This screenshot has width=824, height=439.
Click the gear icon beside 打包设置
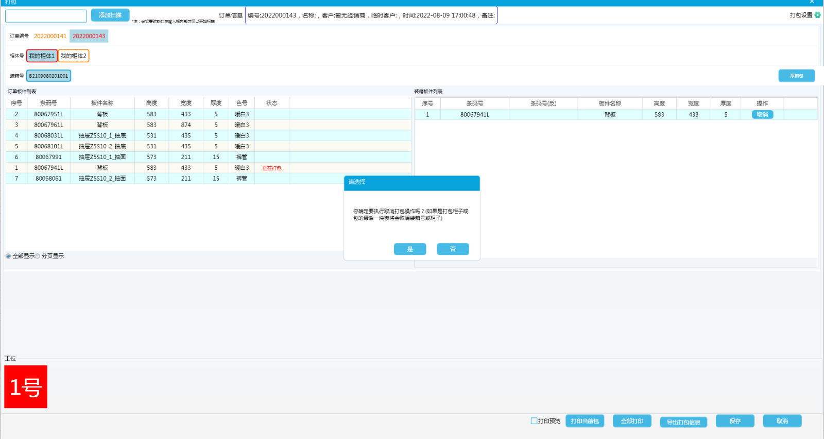(x=817, y=15)
